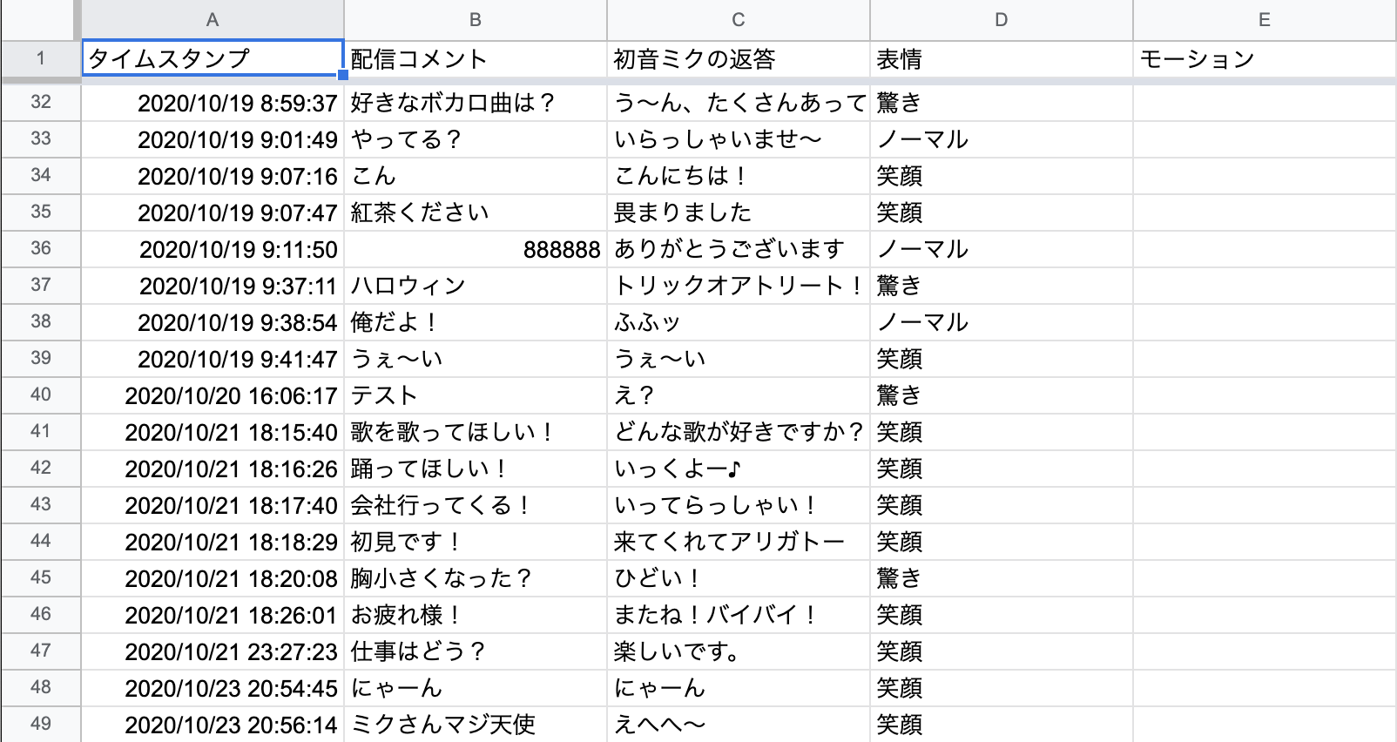Click the タイムスタンプ header cell
Image resolution: width=1397 pixels, height=742 pixels.
coord(213,58)
